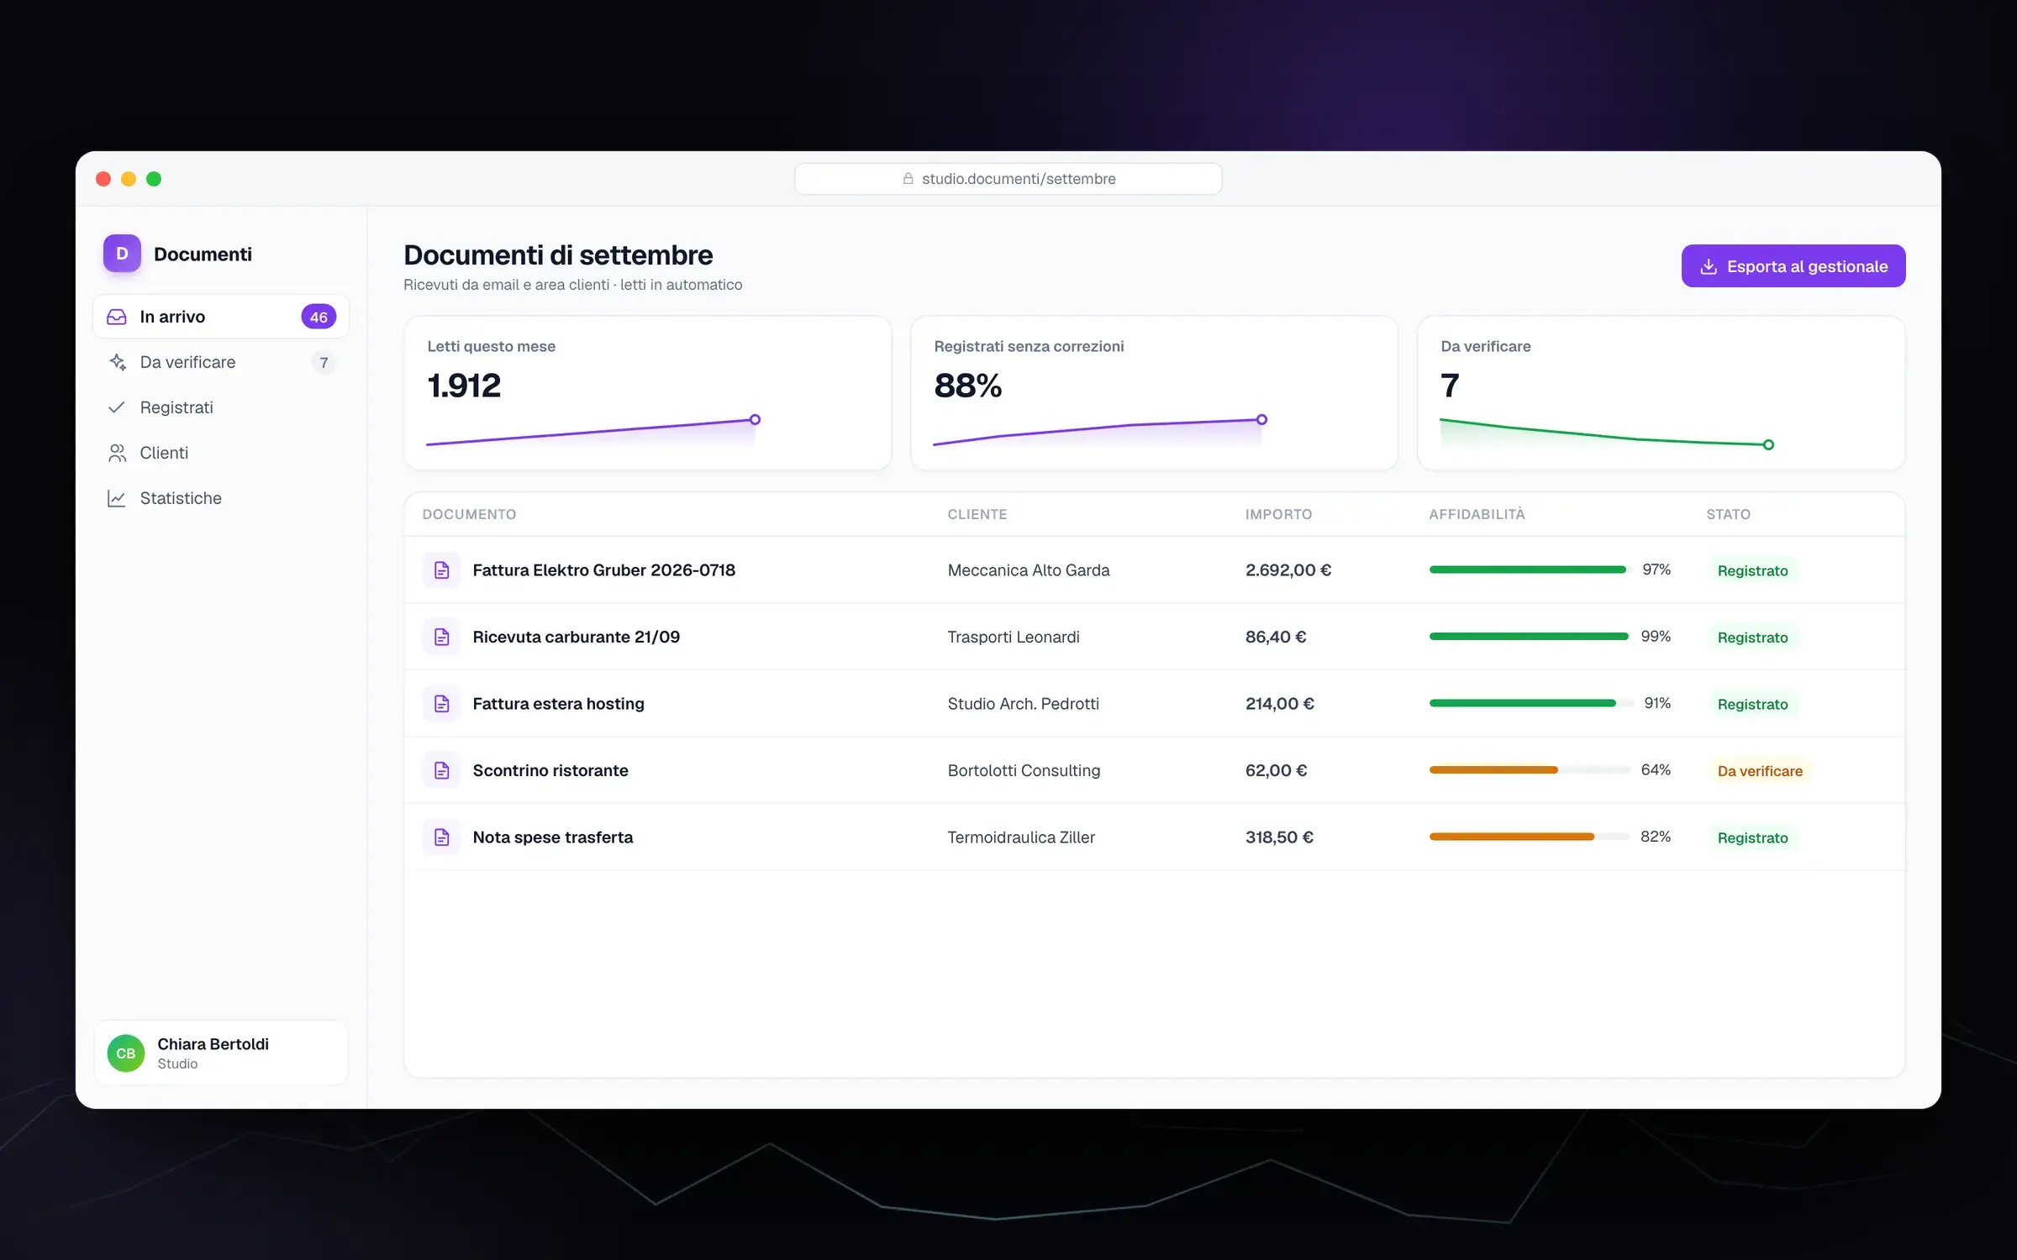Open the Da verificare statistics card

(x=1662, y=393)
